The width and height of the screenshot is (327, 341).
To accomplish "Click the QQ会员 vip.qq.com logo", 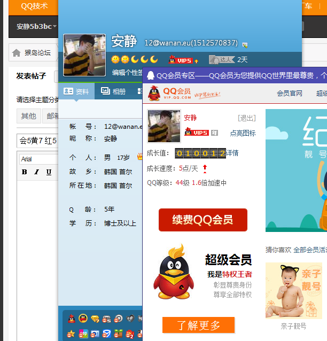I will coord(169,93).
